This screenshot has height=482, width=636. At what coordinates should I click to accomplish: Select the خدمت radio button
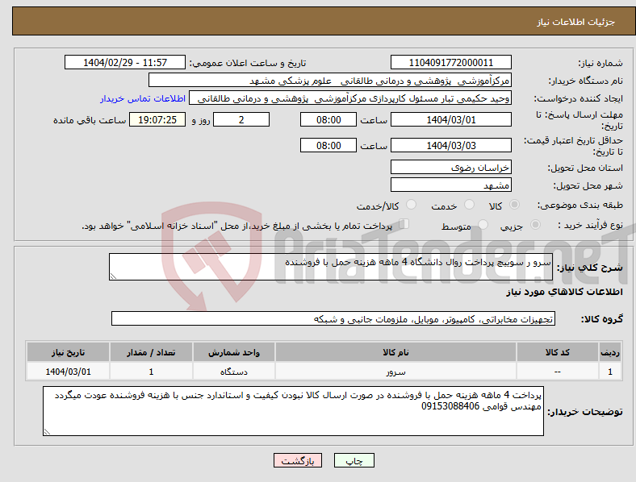pyautogui.click(x=469, y=205)
